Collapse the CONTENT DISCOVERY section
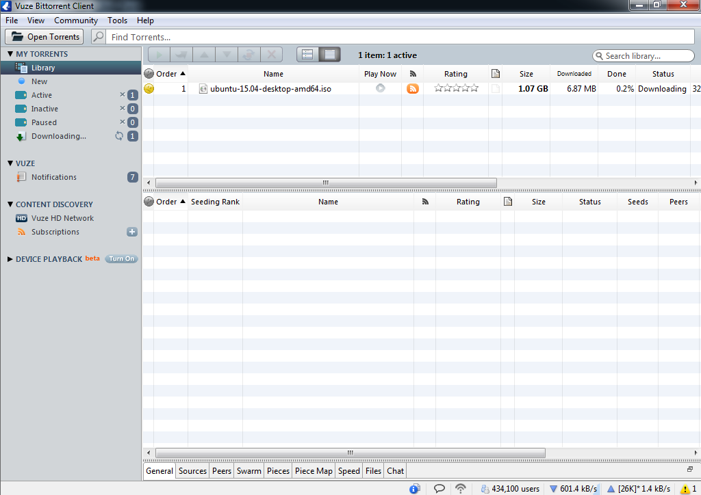 coord(10,204)
